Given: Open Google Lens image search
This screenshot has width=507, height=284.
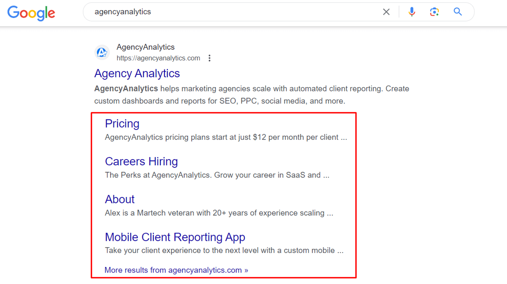Looking at the screenshot, I should click(434, 12).
